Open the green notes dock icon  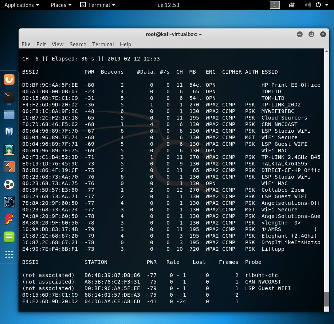[9, 237]
